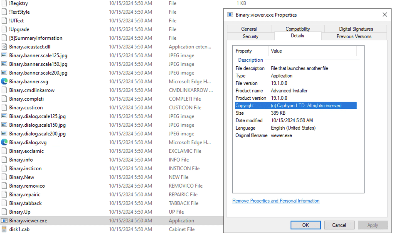Click the Binary.dialog.scale150.jpg image icon
Viewport: 419px width, 234px height.
4,125
